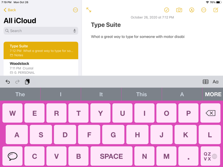Undo the last edit
The width and height of the screenshot is (223, 167).
point(8,82)
